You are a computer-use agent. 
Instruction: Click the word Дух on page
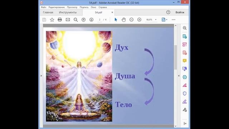point(122,48)
